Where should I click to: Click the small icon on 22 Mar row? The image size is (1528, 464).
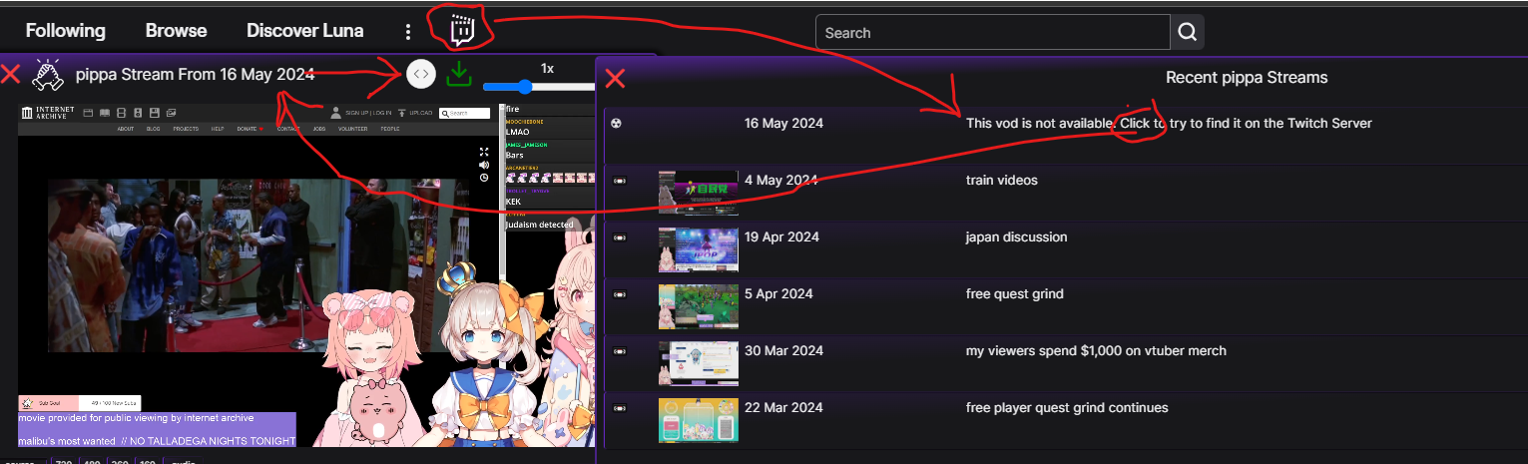(x=619, y=408)
